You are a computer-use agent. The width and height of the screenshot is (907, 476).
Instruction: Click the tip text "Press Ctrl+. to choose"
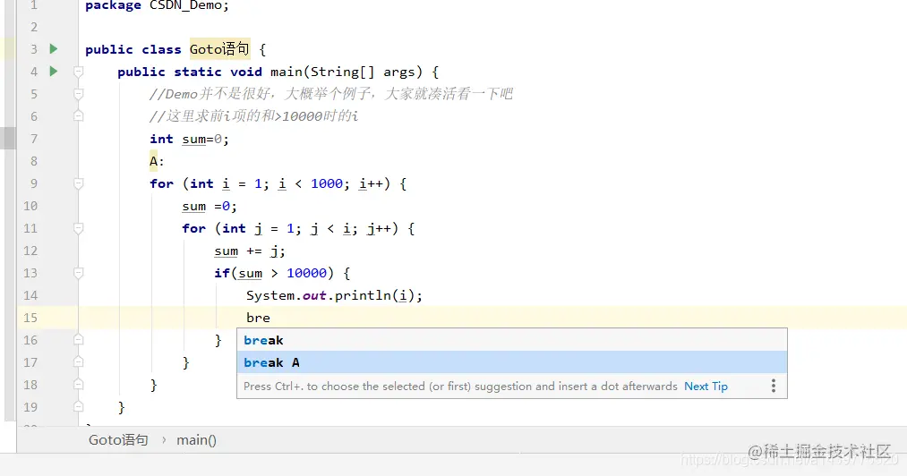pyautogui.click(x=460, y=387)
